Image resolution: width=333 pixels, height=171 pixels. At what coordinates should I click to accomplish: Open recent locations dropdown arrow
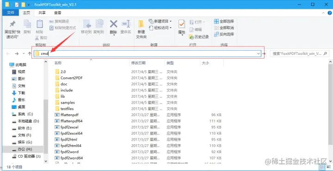(x=24, y=54)
